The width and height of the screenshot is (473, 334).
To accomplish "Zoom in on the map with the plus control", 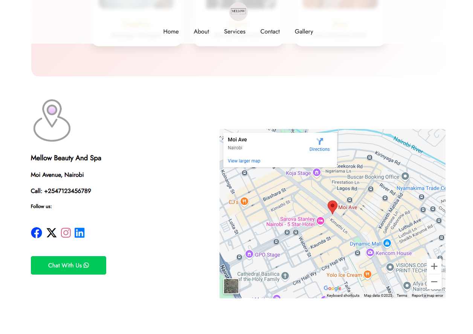I will point(434,266).
